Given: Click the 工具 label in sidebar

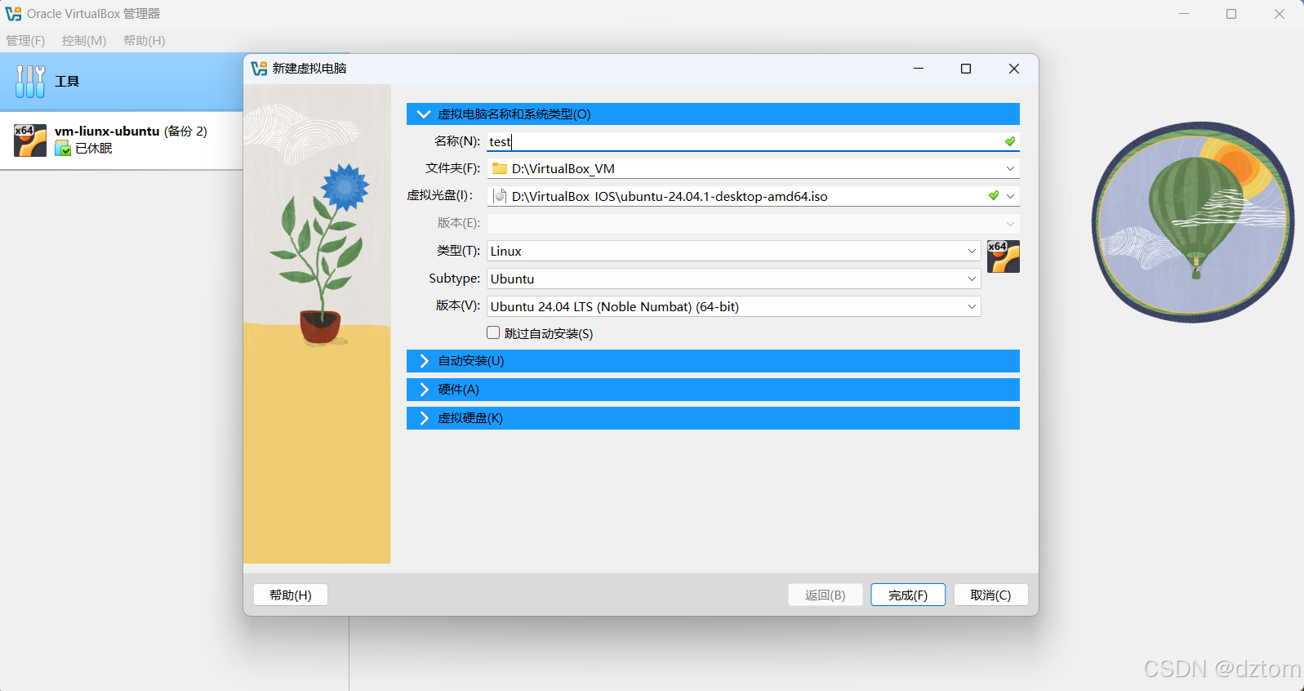Looking at the screenshot, I should click(x=67, y=81).
